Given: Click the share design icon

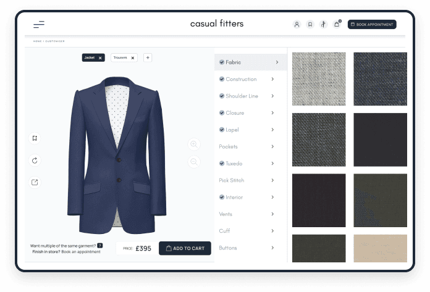Looking at the screenshot, I should click(35, 182).
